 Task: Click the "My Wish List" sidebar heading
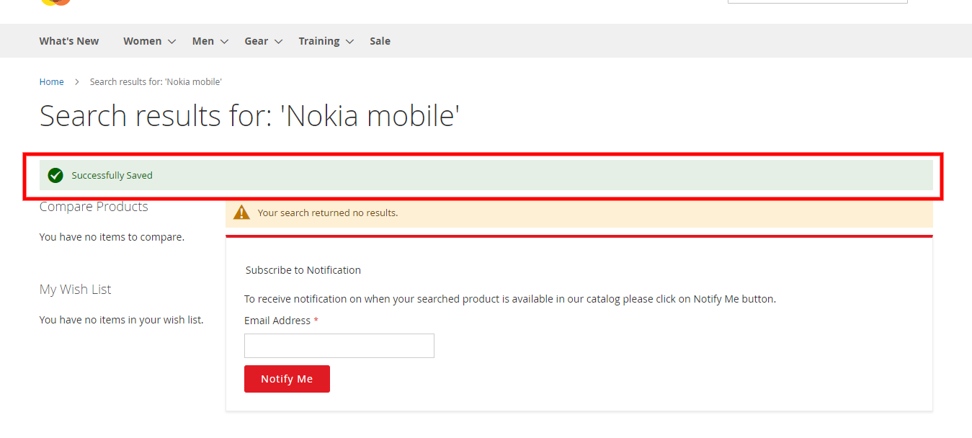(76, 290)
